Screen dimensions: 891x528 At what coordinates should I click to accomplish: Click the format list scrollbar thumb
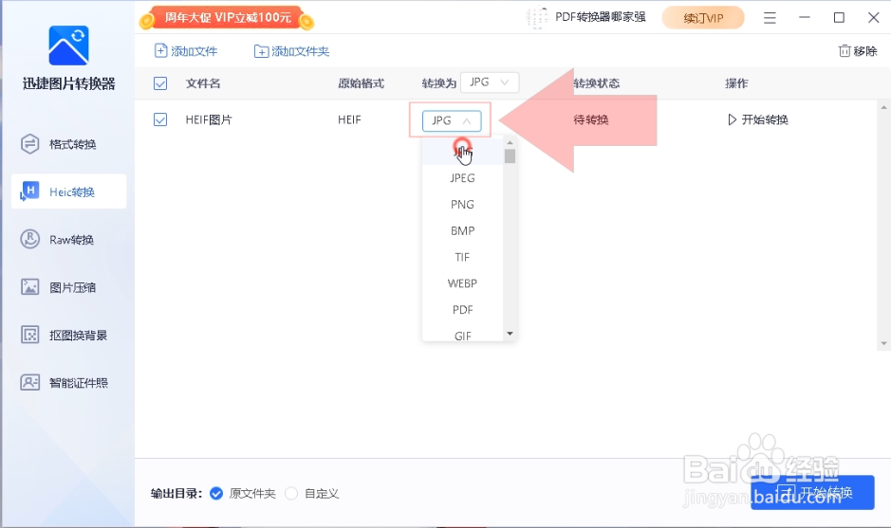click(x=510, y=155)
